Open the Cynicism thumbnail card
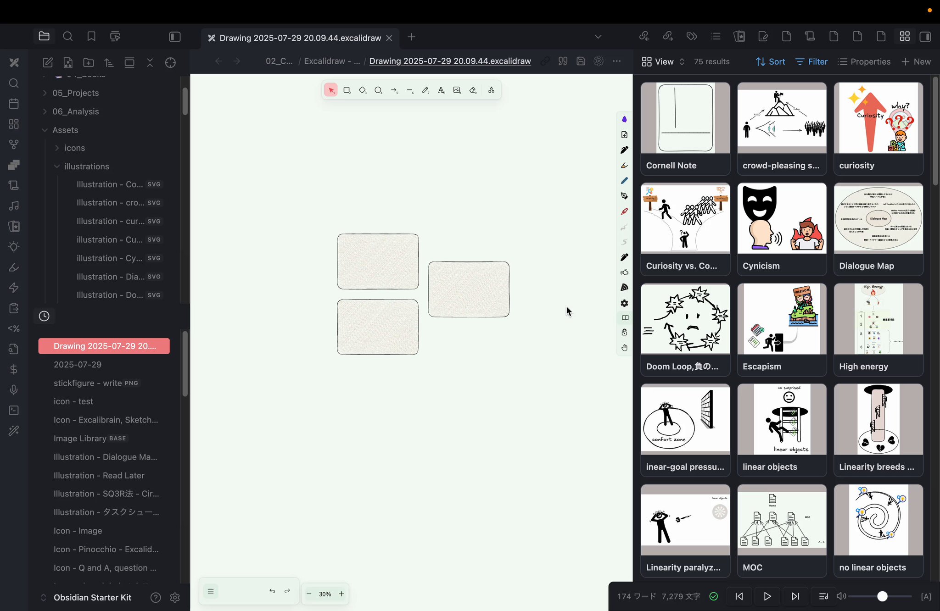Screen dimensions: 940x611 (782, 229)
